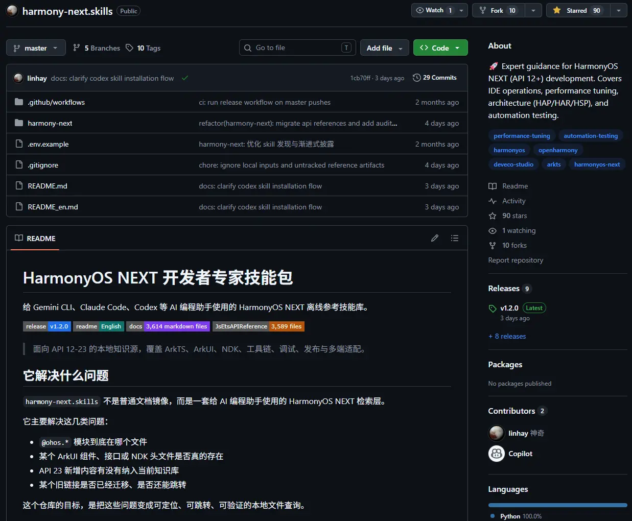Click the Latest release label
The width and height of the screenshot is (632, 521).
534,308
